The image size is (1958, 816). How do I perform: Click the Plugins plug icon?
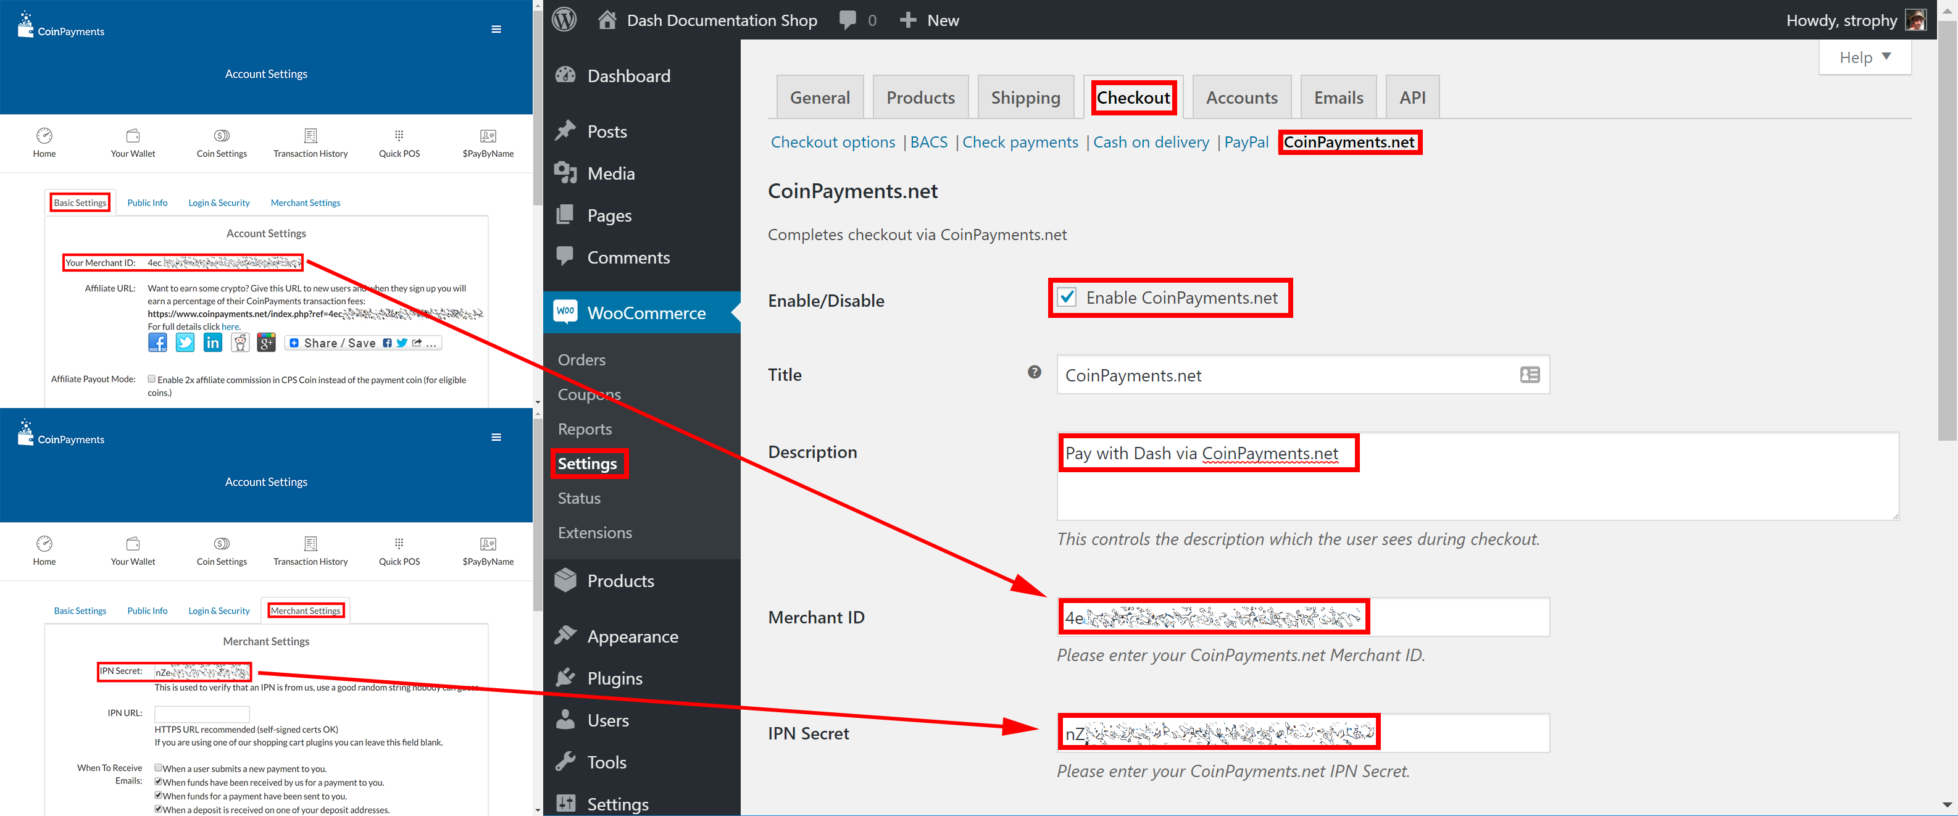pos(565,678)
